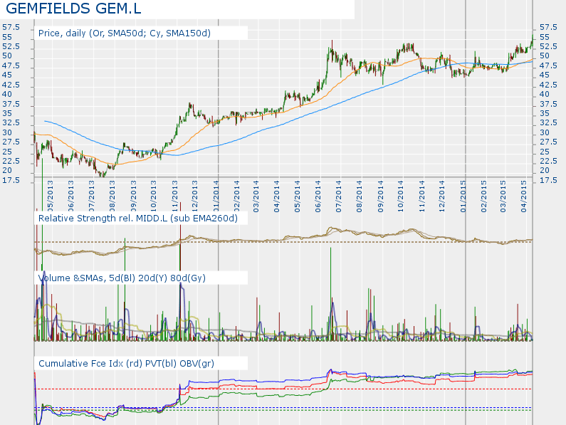Select the 08/2013 date label
The height and width of the screenshot is (425, 566).
112,196
